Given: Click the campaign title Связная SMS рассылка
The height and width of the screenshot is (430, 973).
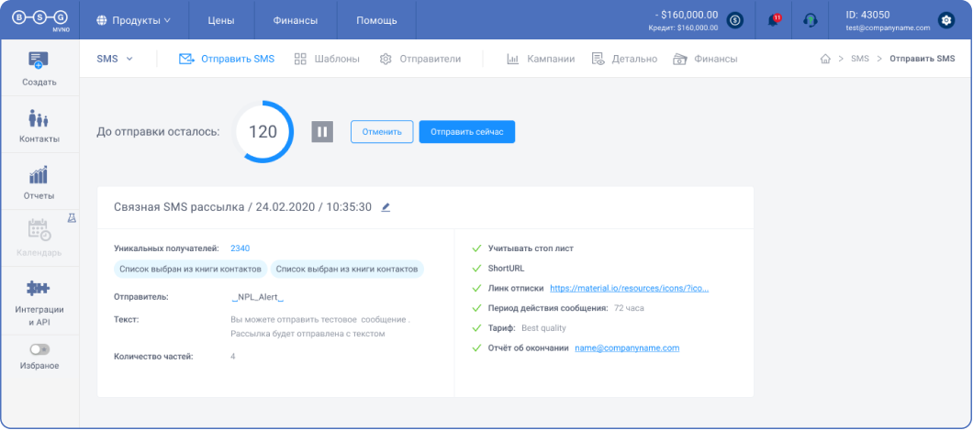Looking at the screenshot, I should coord(179,207).
